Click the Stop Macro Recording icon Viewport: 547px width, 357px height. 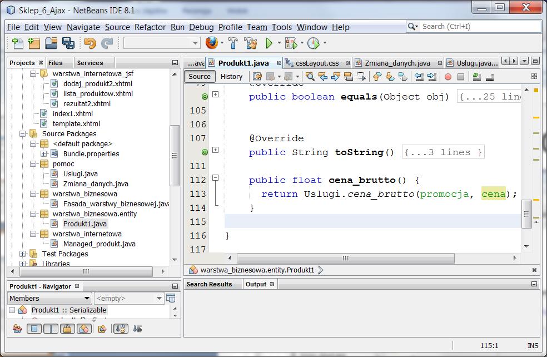[461, 77]
